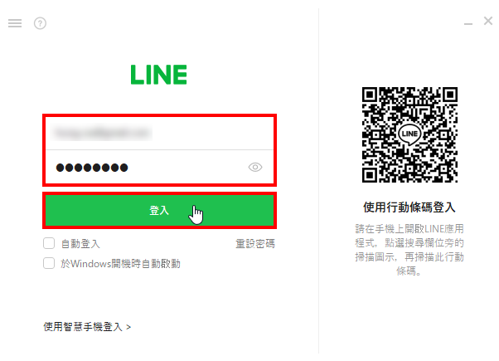
Task: Focus the blurred email input field
Action: (159, 133)
